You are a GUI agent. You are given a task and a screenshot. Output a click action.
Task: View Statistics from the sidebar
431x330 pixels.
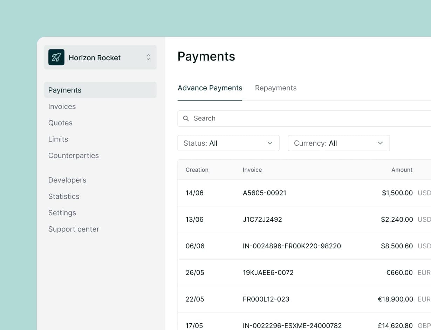tap(64, 197)
